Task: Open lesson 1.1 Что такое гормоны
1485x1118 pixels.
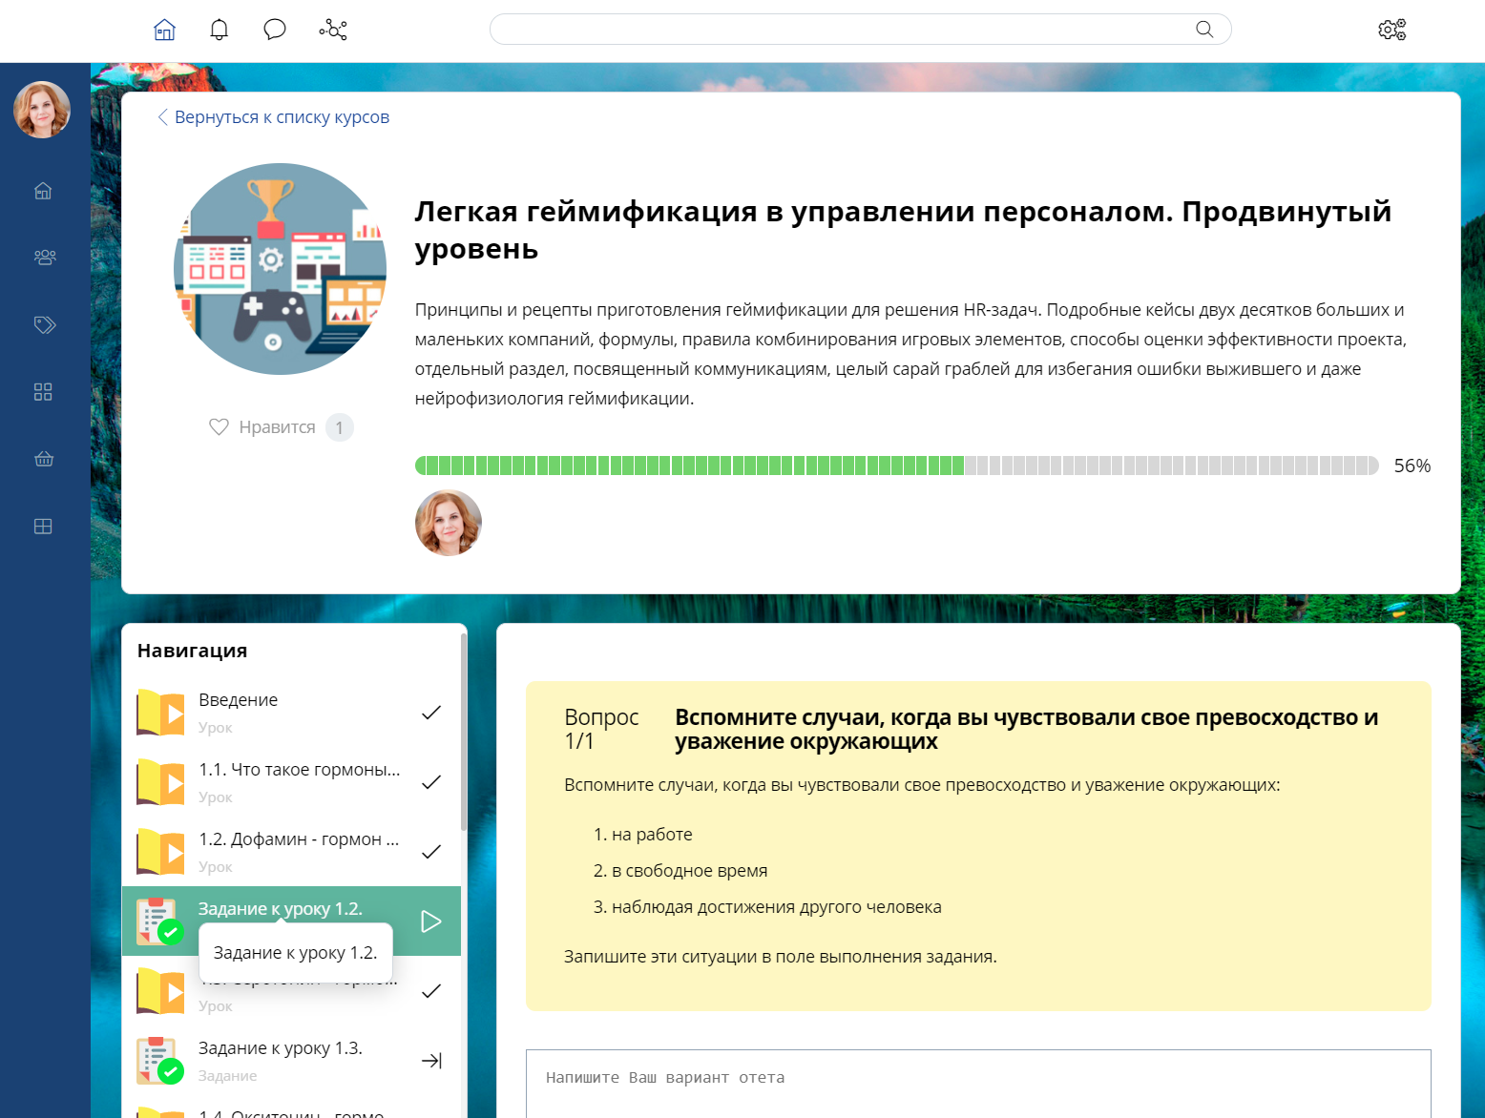Action: 291,782
